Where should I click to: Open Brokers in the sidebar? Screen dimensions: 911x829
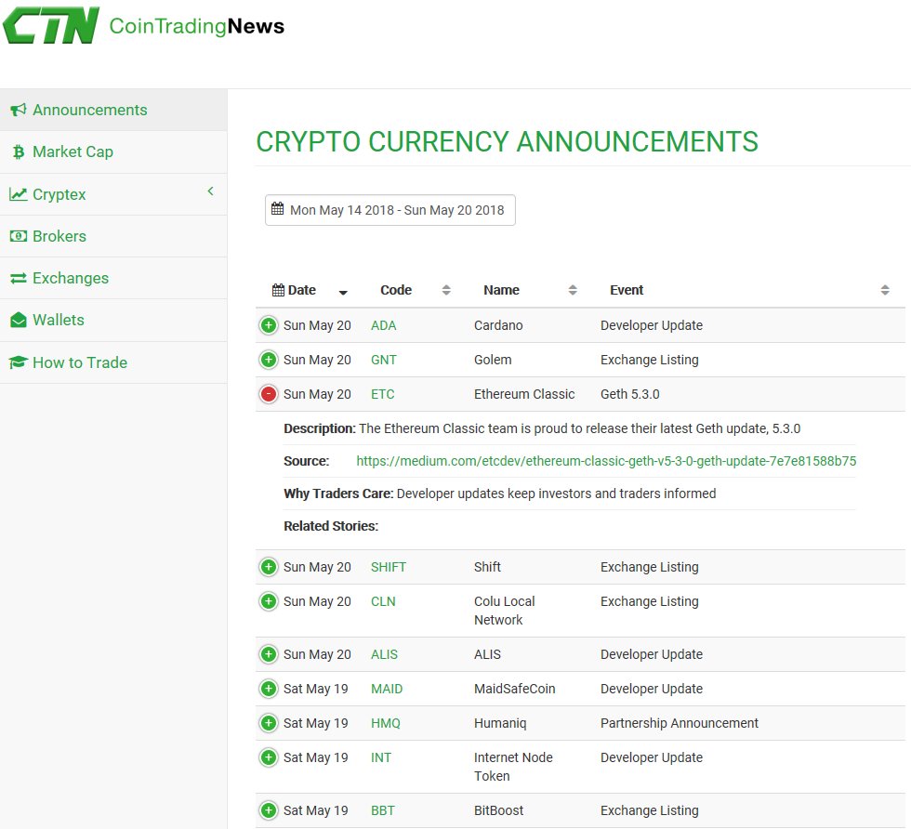tap(113, 236)
